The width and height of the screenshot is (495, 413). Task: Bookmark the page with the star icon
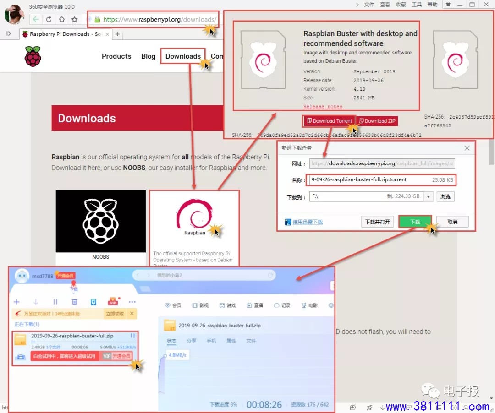click(x=75, y=20)
